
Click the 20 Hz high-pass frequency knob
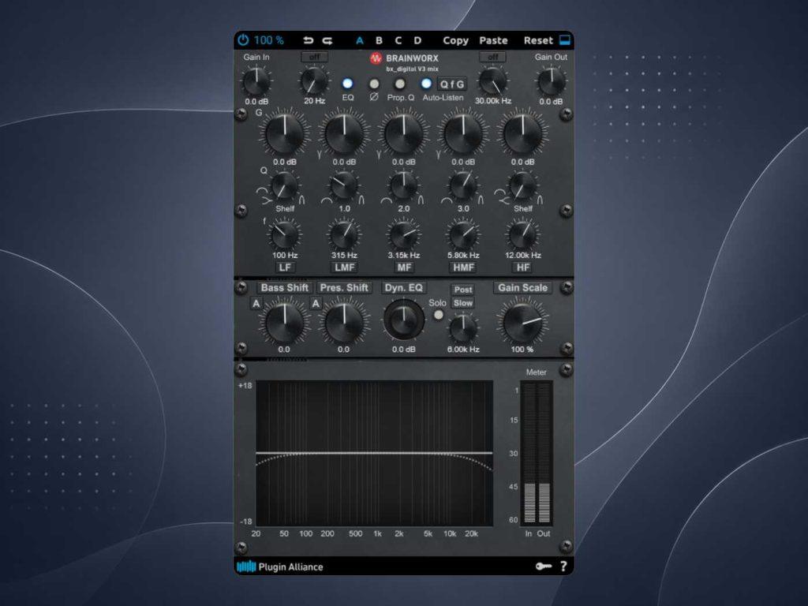coord(314,81)
